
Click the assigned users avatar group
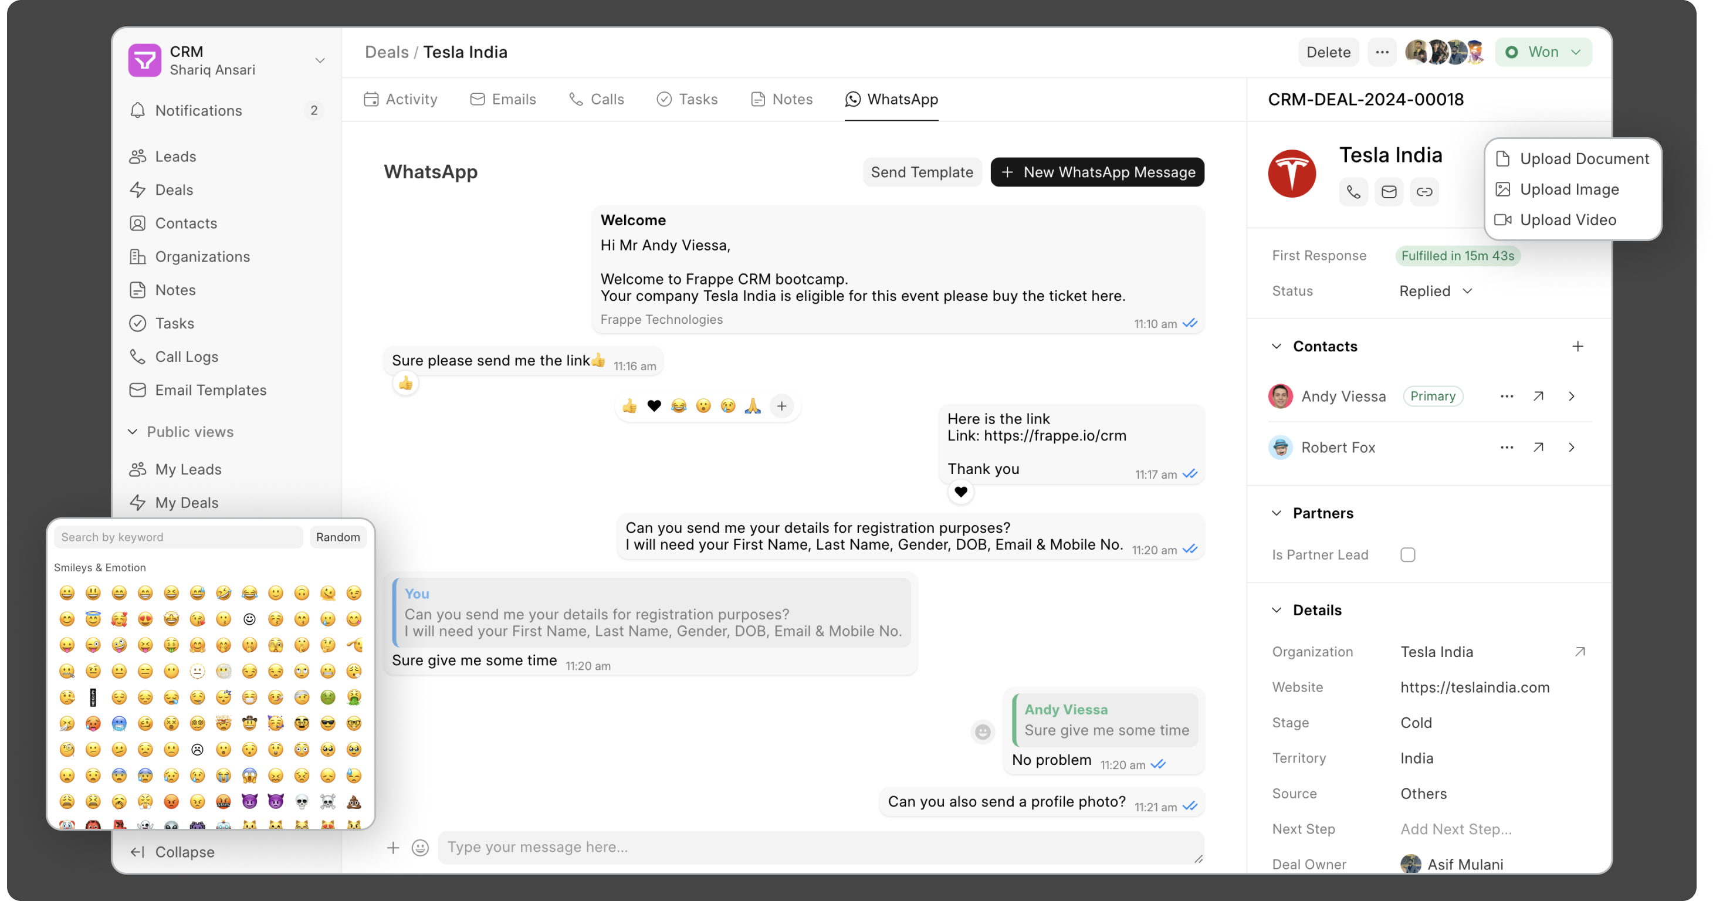[1446, 52]
